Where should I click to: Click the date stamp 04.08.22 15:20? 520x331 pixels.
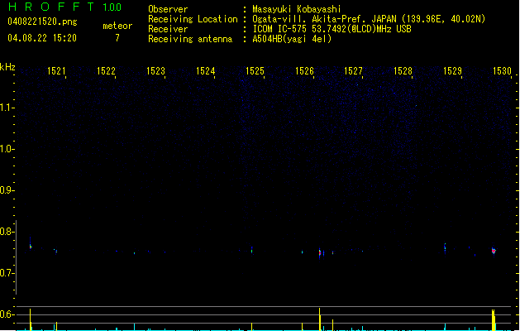click(x=42, y=38)
